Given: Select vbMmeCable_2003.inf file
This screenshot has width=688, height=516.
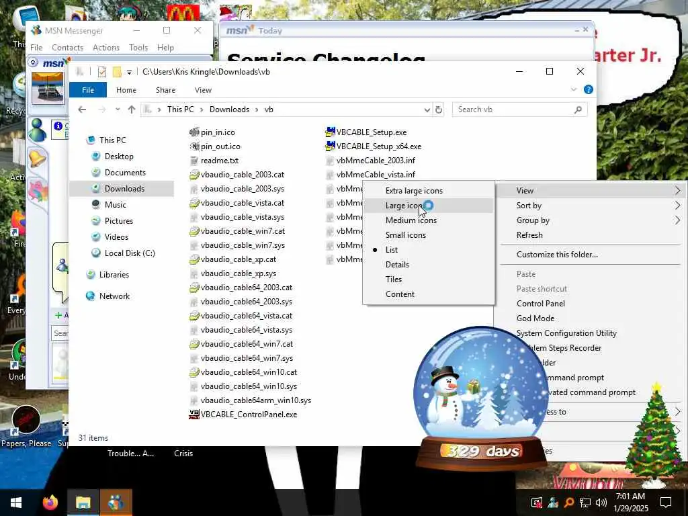Looking at the screenshot, I should (371, 161).
